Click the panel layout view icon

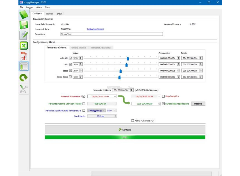point(24,66)
